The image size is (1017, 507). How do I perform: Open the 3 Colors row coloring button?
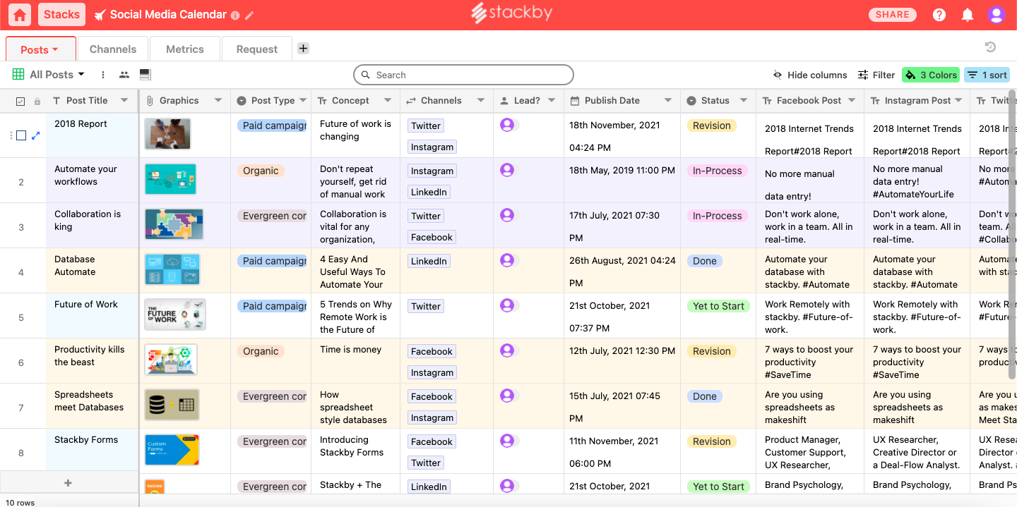[x=931, y=75]
